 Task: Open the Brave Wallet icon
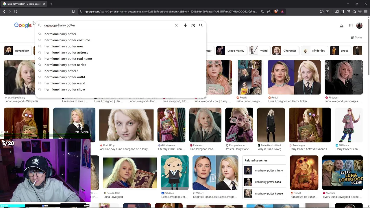[348, 12]
